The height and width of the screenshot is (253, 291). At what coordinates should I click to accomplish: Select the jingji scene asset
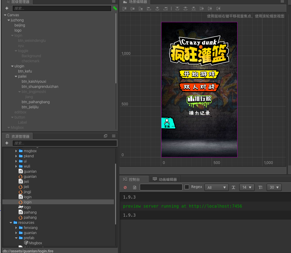[25, 192]
